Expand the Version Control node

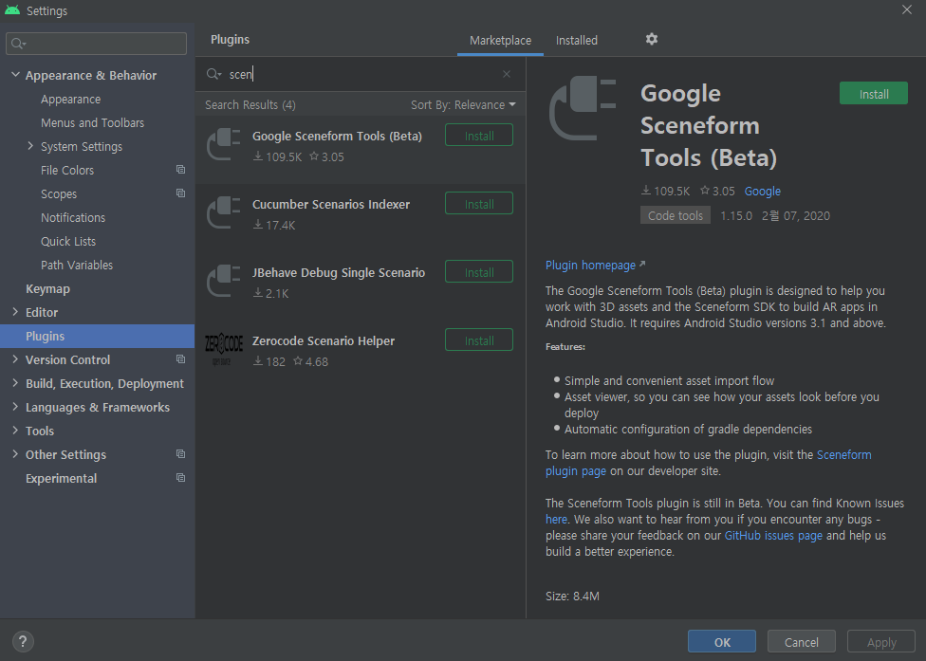pos(15,358)
